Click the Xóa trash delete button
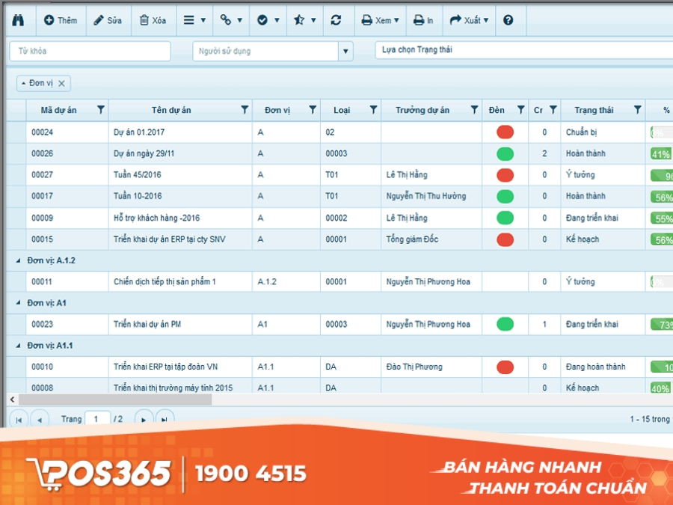This screenshot has height=505, width=673. pyautogui.click(x=153, y=20)
